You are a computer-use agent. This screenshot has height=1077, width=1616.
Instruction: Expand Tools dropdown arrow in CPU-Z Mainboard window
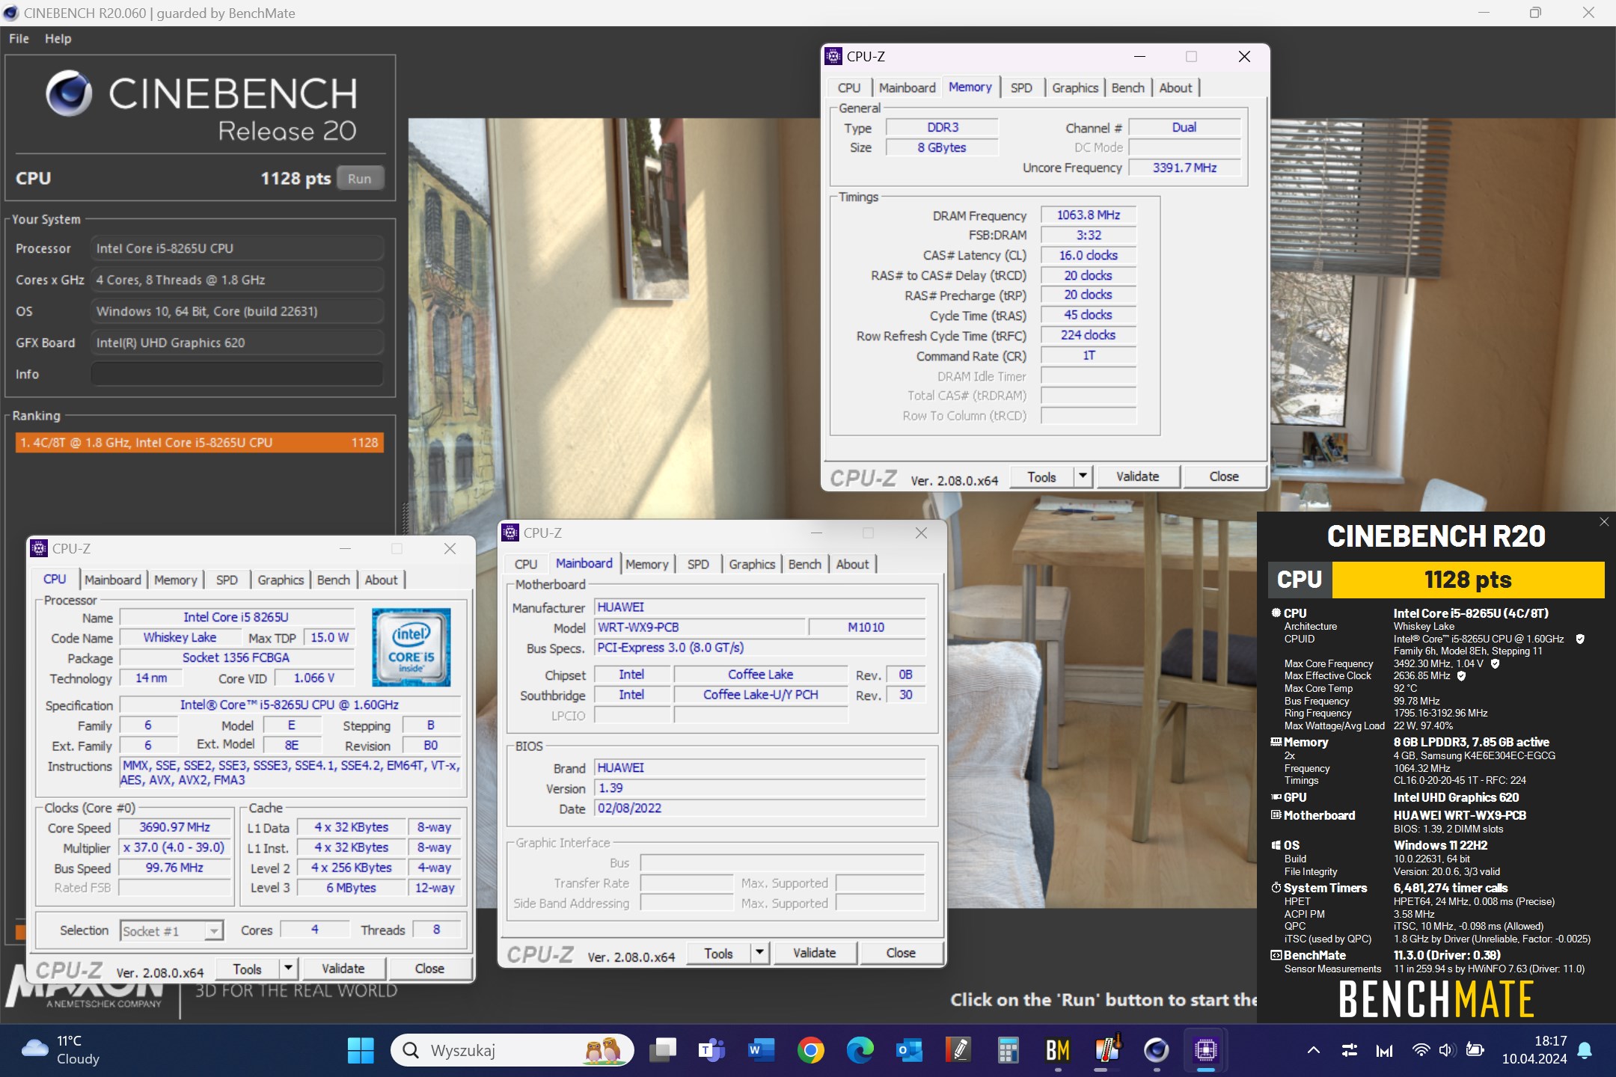(759, 953)
